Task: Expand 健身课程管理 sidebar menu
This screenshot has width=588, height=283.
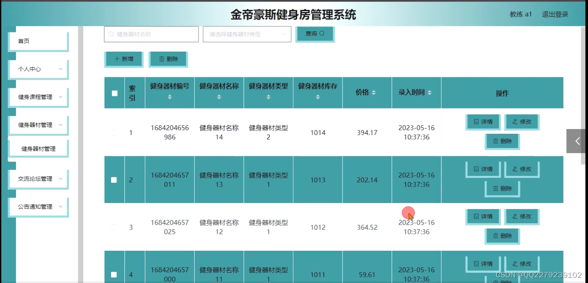Action: pyautogui.click(x=38, y=97)
